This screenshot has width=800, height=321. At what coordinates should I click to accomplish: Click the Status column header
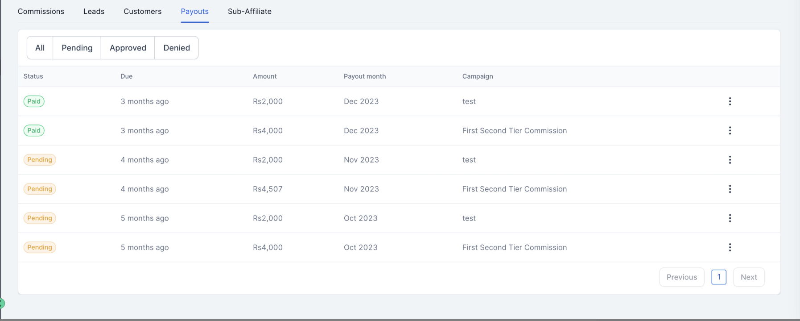coord(33,76)
